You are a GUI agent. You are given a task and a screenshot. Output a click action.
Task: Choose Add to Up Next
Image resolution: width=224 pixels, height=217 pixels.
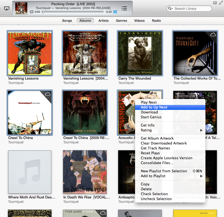[x=170, y=107]
